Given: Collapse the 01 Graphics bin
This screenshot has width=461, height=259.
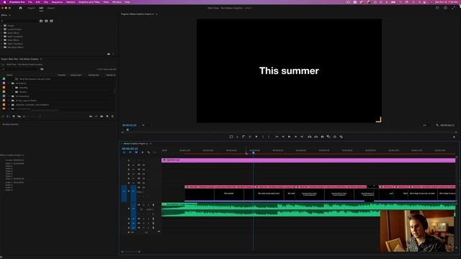Looking at the screenshot, I should point(9,83).
